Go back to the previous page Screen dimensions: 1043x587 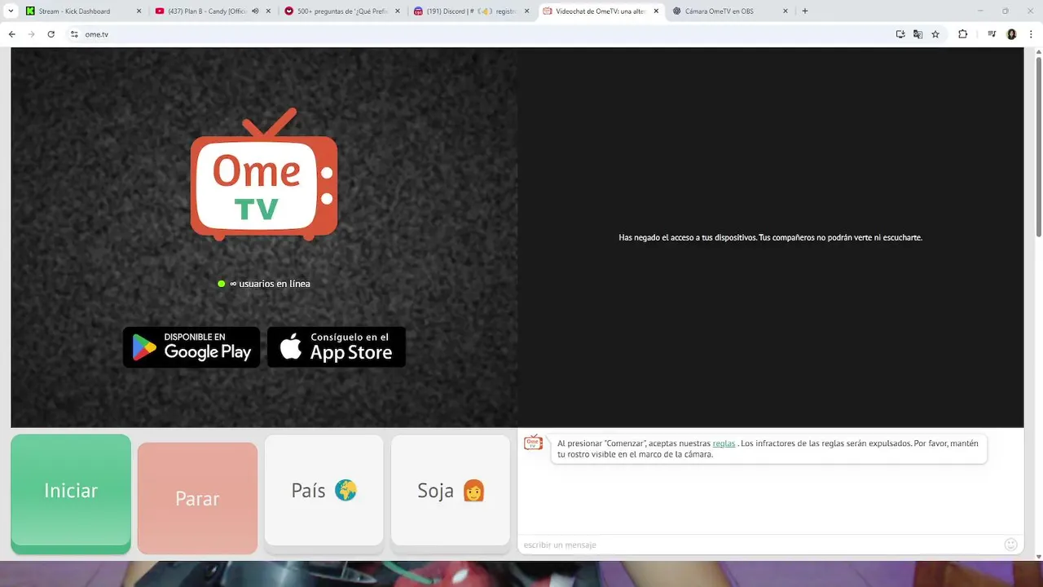(x=12, y=34)
